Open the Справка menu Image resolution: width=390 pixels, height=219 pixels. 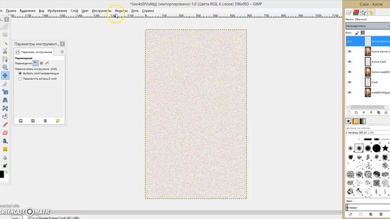point(147,11)
